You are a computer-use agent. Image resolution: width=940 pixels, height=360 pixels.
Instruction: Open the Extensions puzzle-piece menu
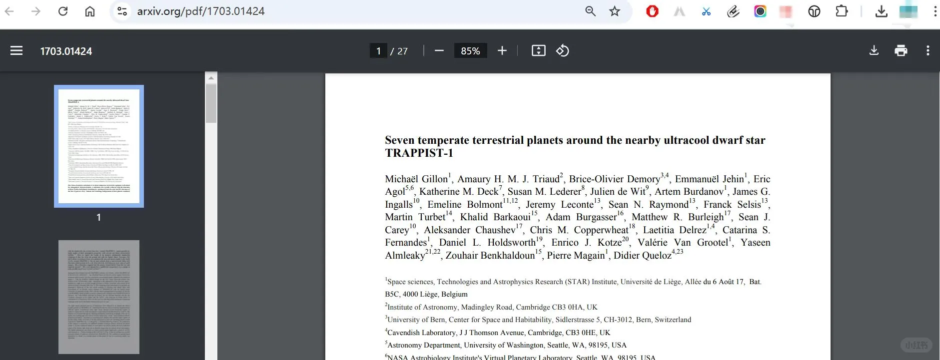(842, 11)
